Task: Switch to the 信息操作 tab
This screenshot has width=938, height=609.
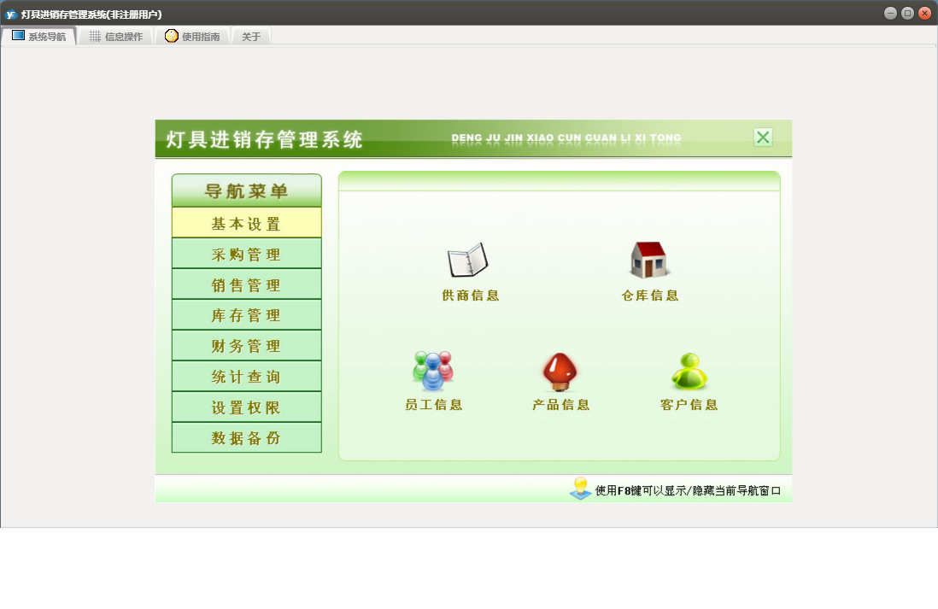Action: (x=116, y=37)
